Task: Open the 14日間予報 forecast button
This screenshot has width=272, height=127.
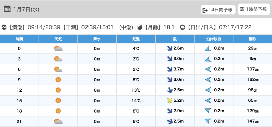Action: (218, 10)
